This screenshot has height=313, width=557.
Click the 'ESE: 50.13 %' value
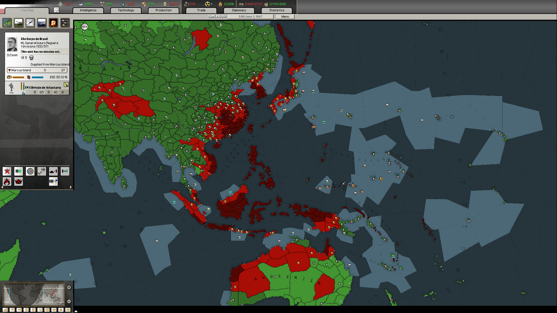[x=59, y=77]
